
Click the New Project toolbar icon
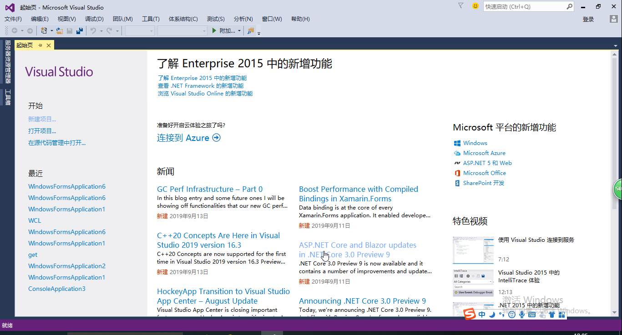(44, 31)
